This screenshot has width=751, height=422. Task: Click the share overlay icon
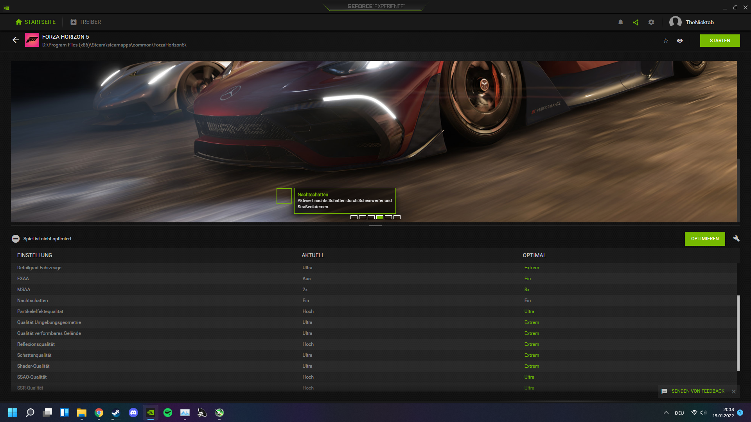pos(636,22)
